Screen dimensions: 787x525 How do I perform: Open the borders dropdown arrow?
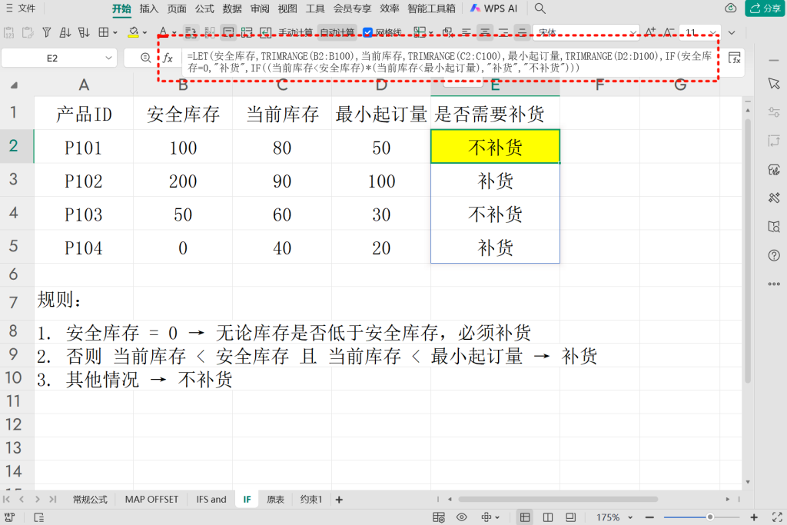(115, 32)
